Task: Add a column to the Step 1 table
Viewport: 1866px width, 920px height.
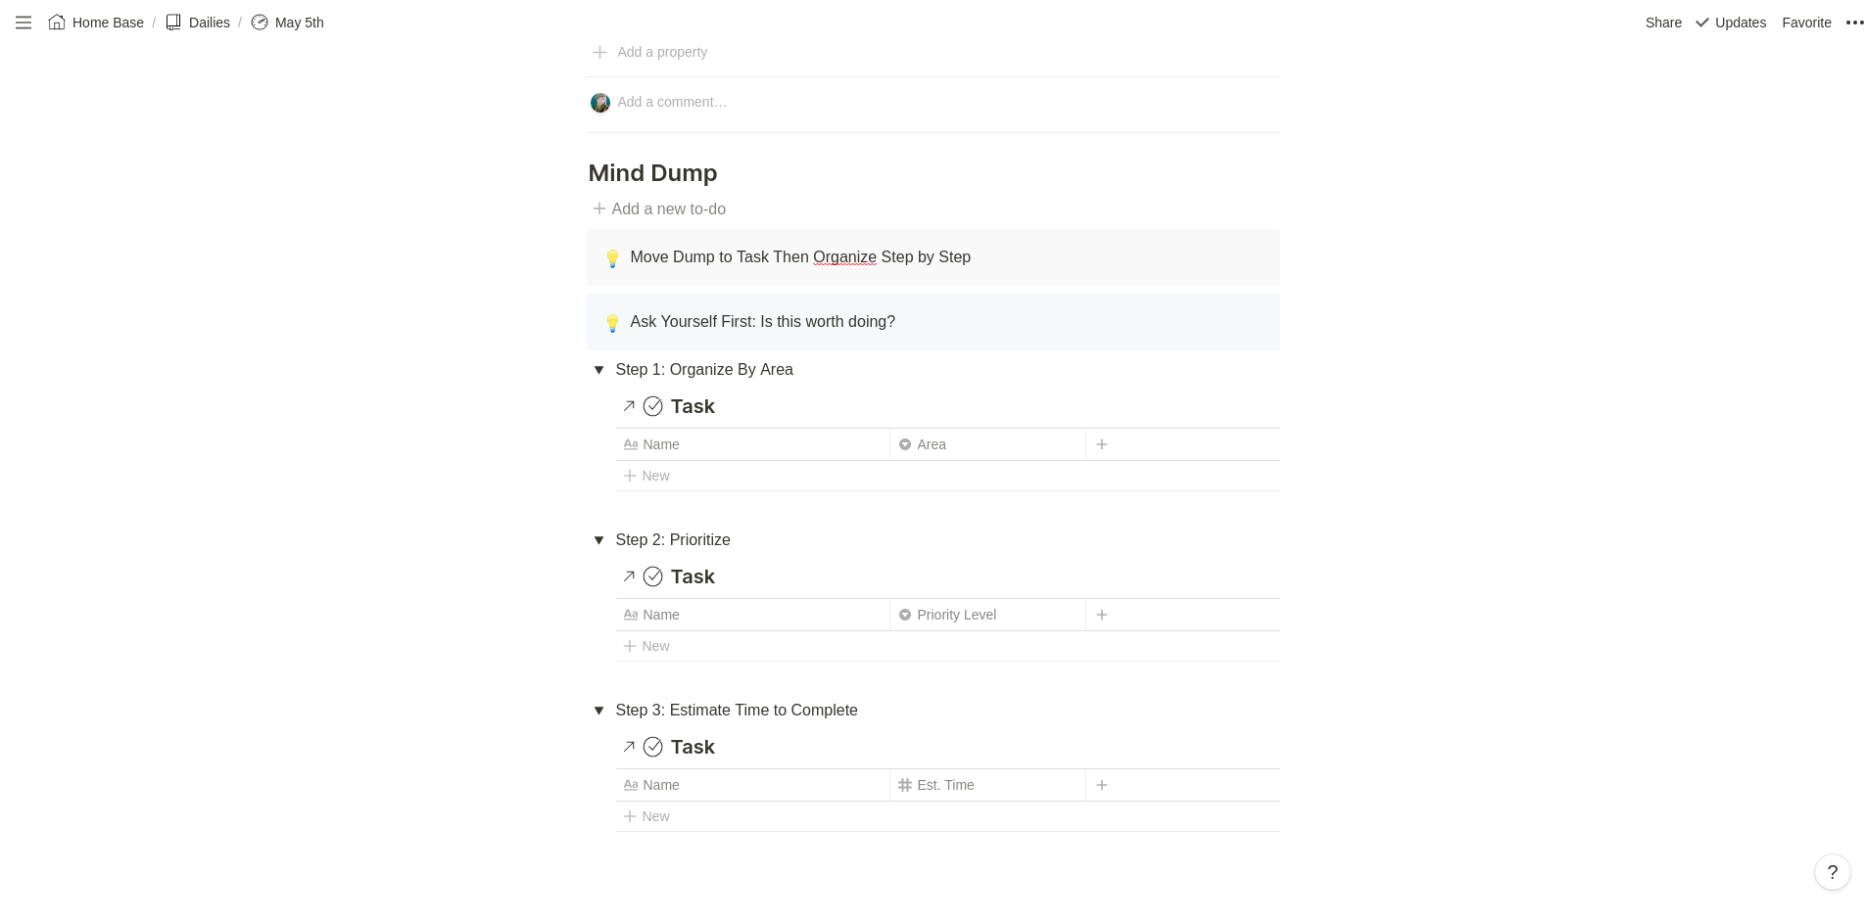Action: [1102, 444]
